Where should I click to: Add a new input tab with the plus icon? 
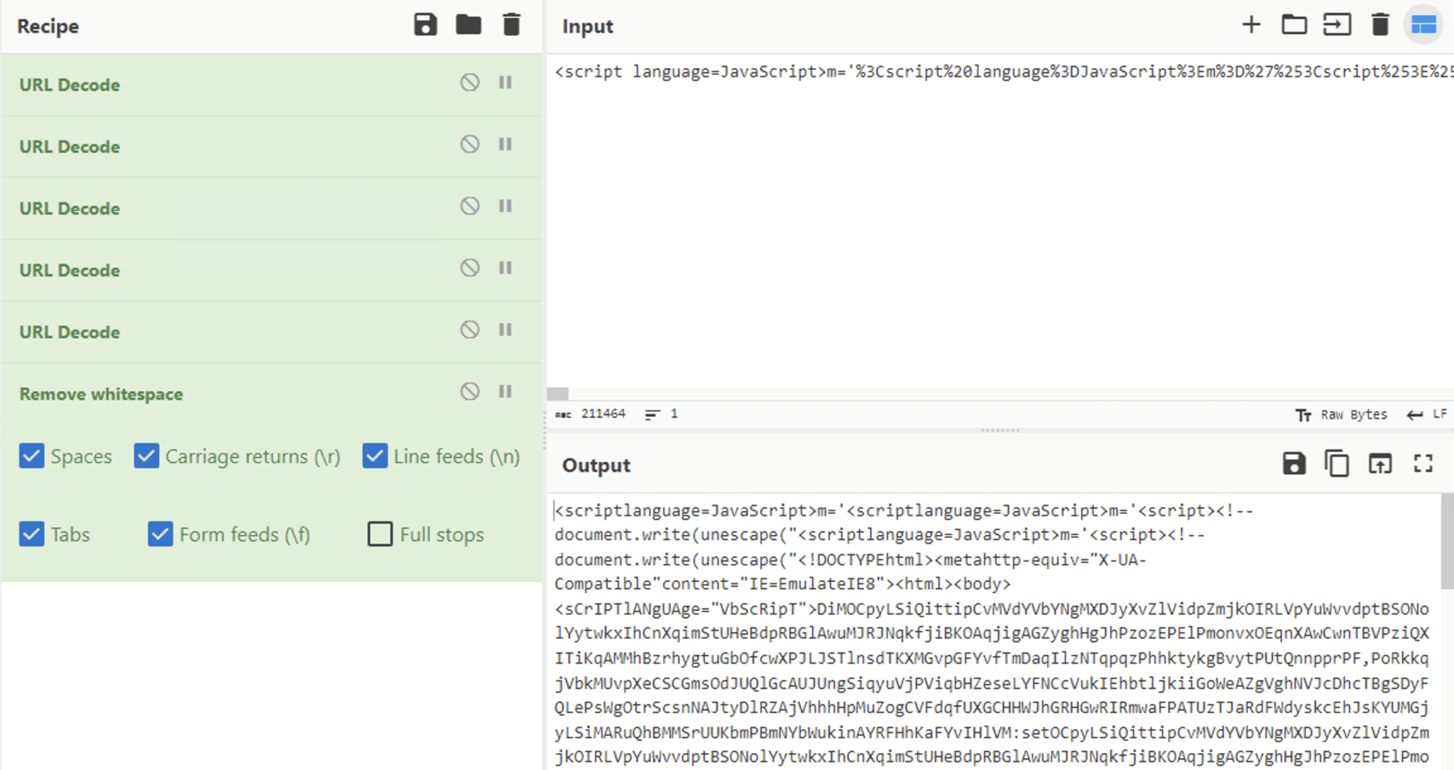pyautogui.click(x=1251, y=24)
